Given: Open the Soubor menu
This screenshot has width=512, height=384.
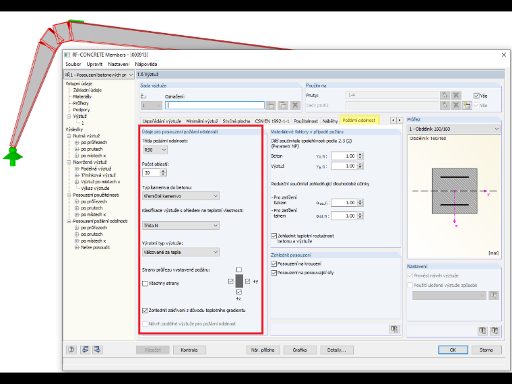Looking at the screenshot, I should coord(73,64).
